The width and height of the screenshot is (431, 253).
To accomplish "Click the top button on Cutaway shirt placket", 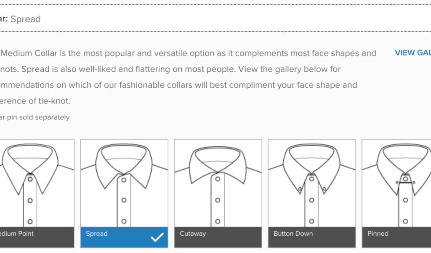I will tap(218, 179).
